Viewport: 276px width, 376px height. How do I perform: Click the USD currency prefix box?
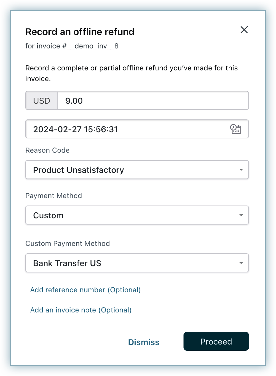tap(42, 101)
